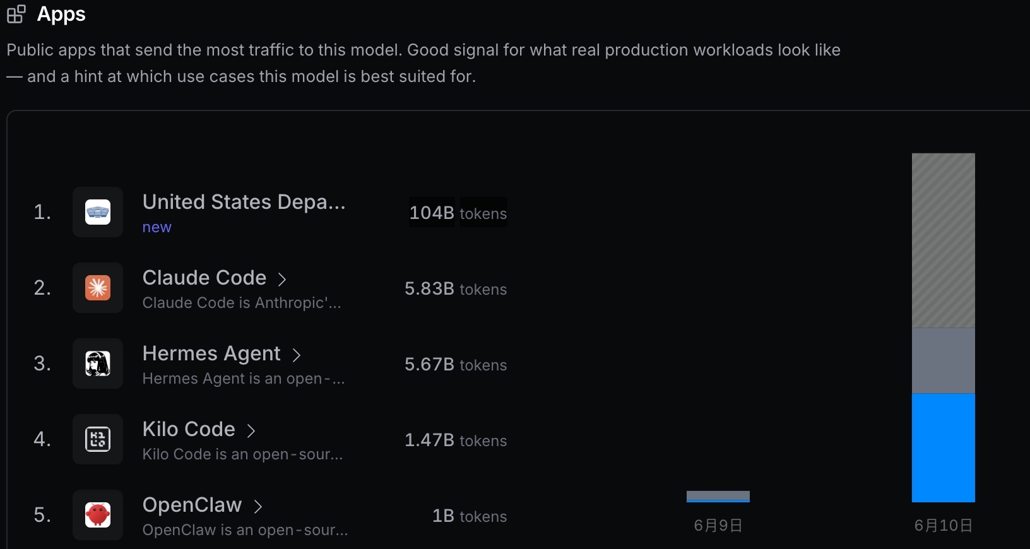Click the 6月10日 axis label
This screenshot has width=1030, height=549.
point(944,526)
